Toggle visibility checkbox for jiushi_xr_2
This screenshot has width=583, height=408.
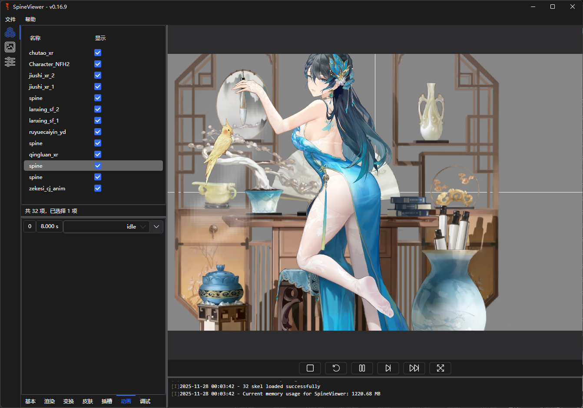click(98, 75)
